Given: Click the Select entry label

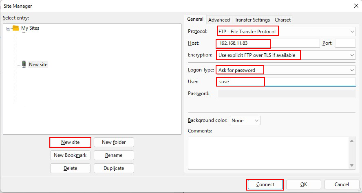Looking at the screenshot, I should tap(16, 18).
